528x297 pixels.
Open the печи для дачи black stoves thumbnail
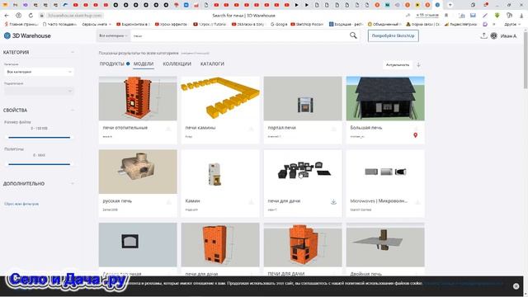(x=303, y=172)
